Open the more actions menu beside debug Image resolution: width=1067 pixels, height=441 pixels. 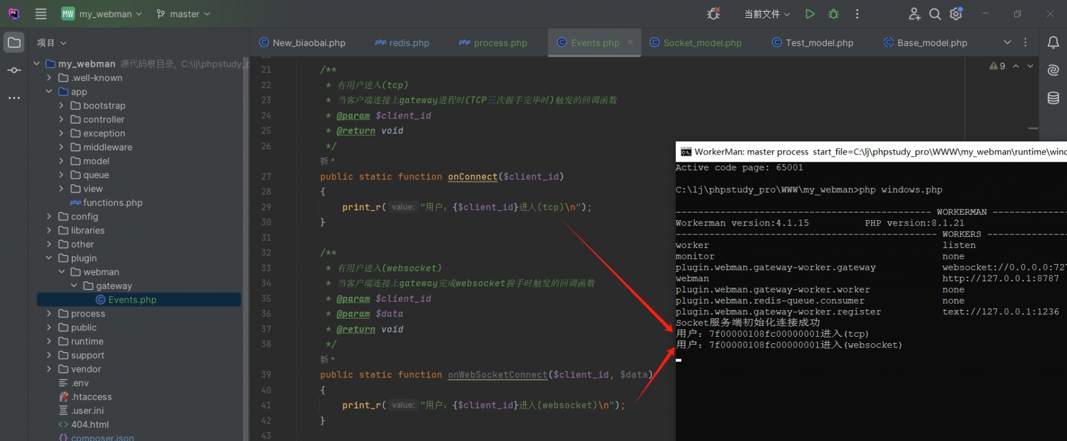(x=857, y=14)
